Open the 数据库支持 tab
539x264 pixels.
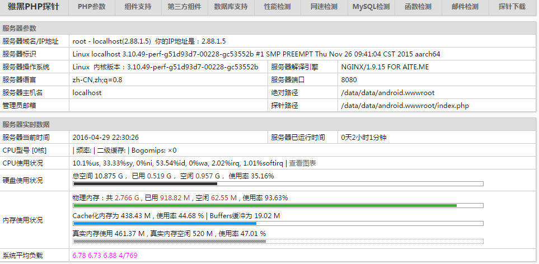point(231,7)
